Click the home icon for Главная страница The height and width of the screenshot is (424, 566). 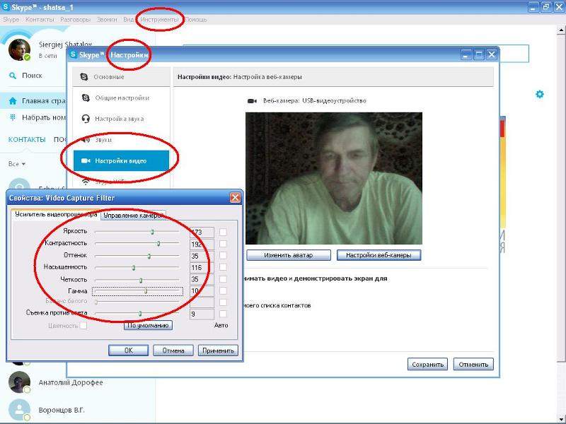coord(13,101)
